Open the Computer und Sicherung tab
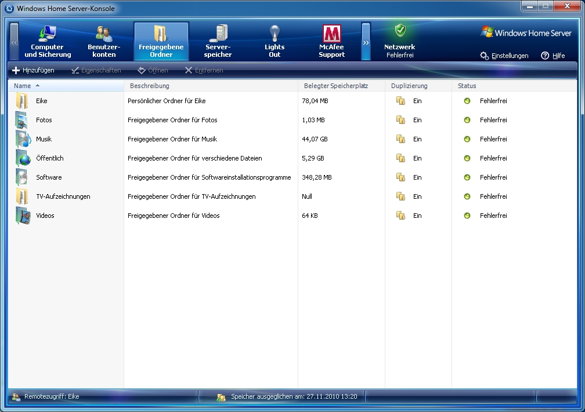 [x=48, y=41]
